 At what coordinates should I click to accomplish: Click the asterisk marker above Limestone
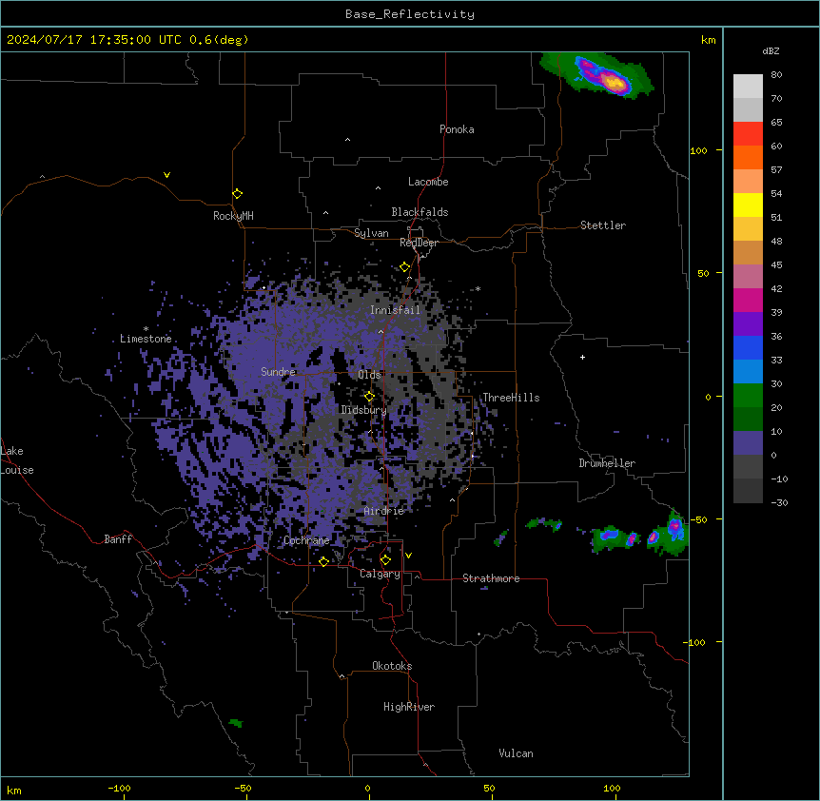coord(146,329)
